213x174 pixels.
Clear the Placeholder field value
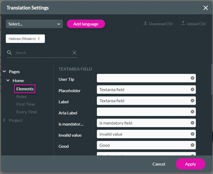192,90
